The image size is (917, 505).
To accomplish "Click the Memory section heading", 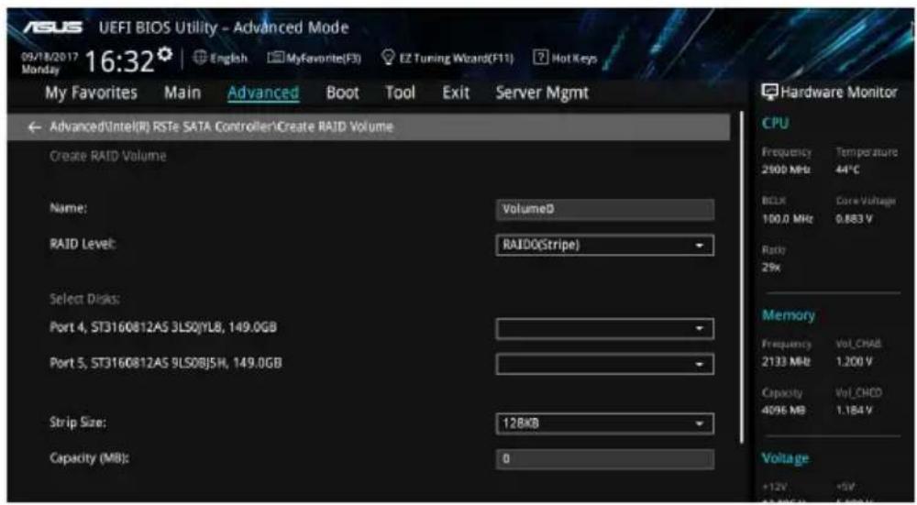I will tap(789, 315).
